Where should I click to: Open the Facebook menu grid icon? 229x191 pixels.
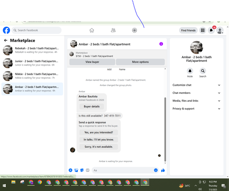202,30
